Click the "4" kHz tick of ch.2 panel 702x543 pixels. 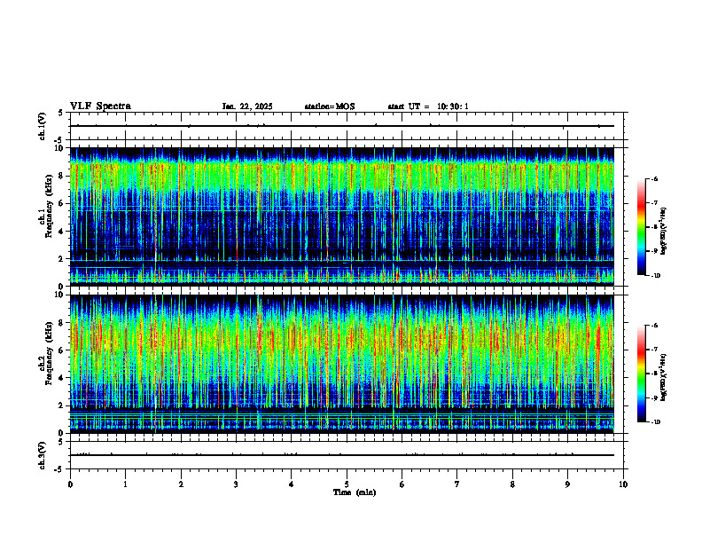pyautogui.click(x=62, y=378)
